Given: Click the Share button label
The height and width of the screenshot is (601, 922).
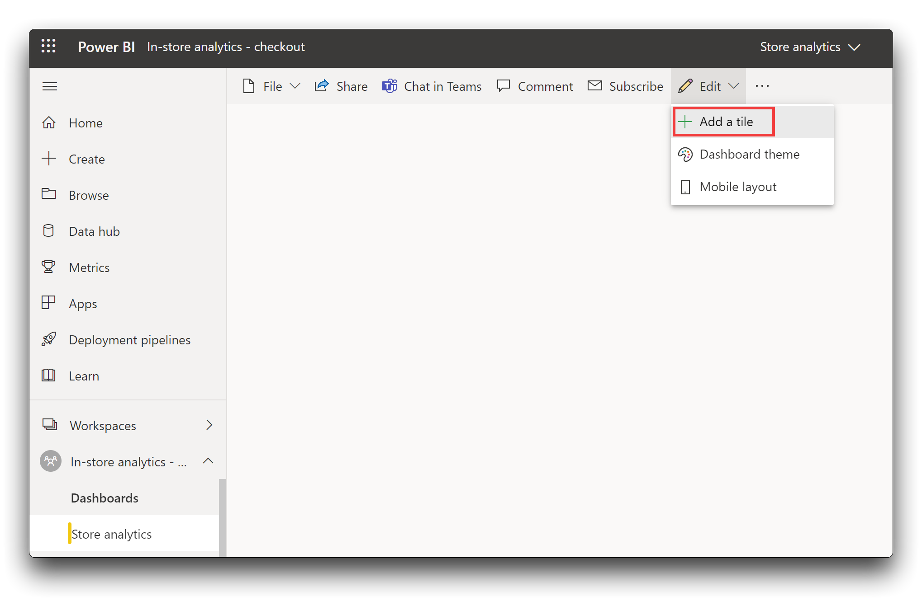Looking at the screenshot, I should (x=352, y=86).
